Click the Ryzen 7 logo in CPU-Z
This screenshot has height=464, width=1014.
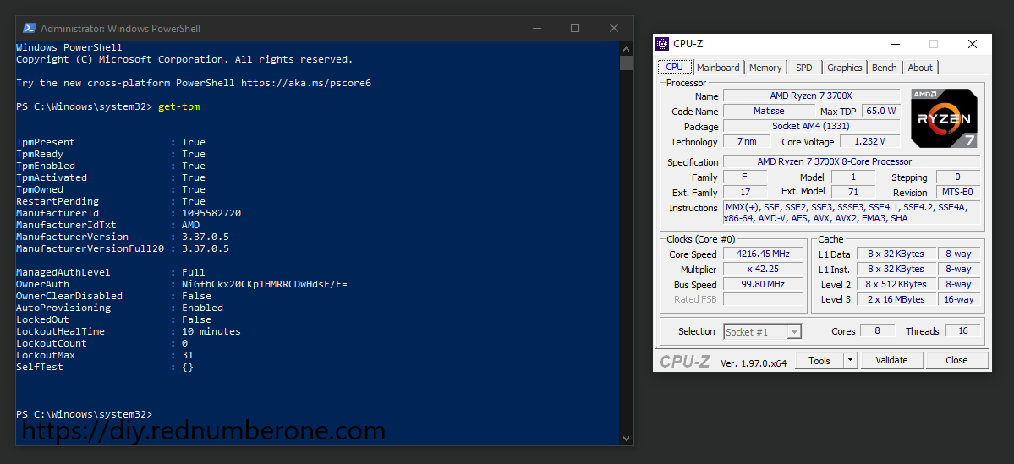click(x=944, y=118)
